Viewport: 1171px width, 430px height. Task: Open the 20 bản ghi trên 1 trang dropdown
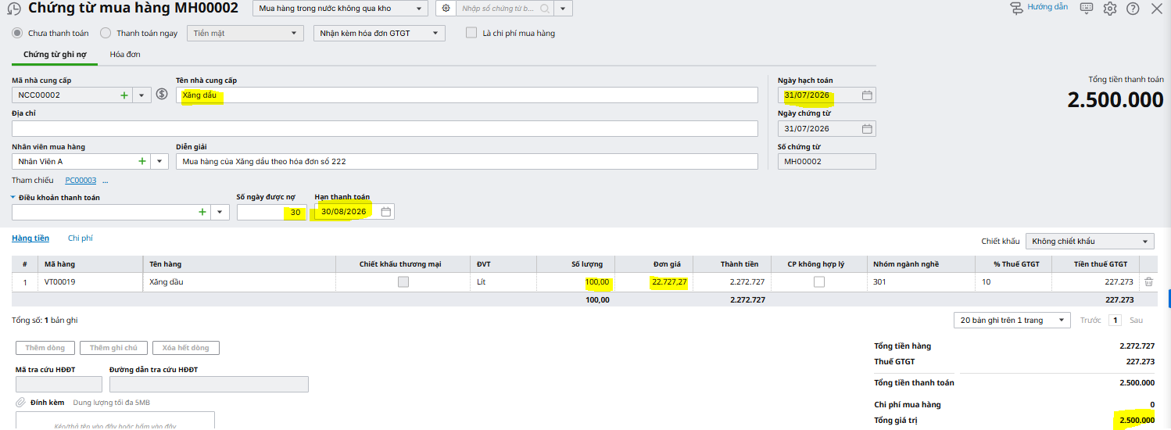(x=1012, y=320)
